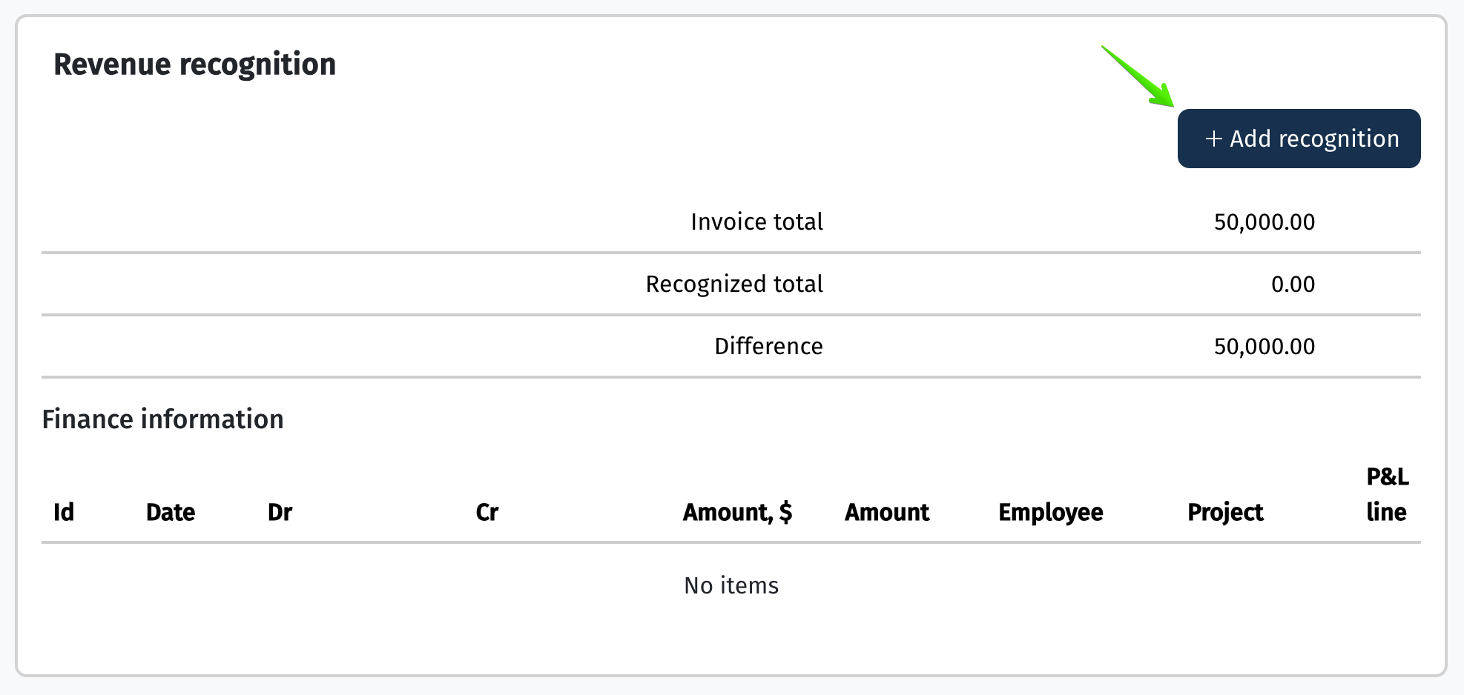Click the Finance information heading
1464x695 pixels.
[162, 419]
